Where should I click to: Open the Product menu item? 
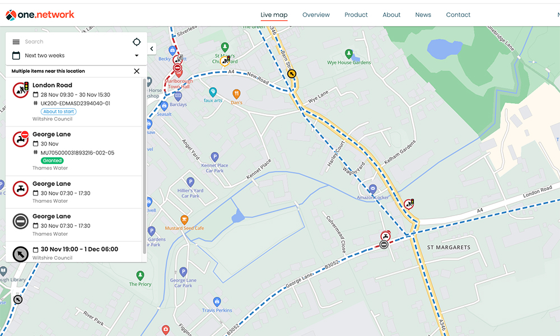click(x=356, y=15)
